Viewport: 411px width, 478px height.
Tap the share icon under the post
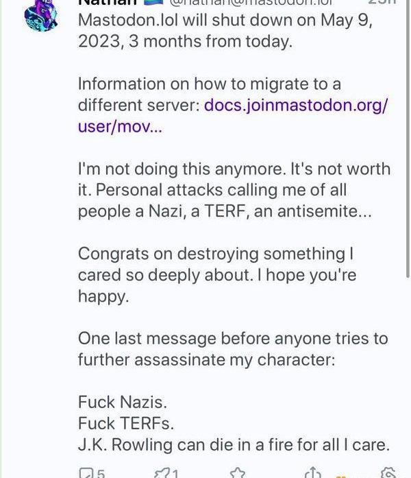pos(312,473)
